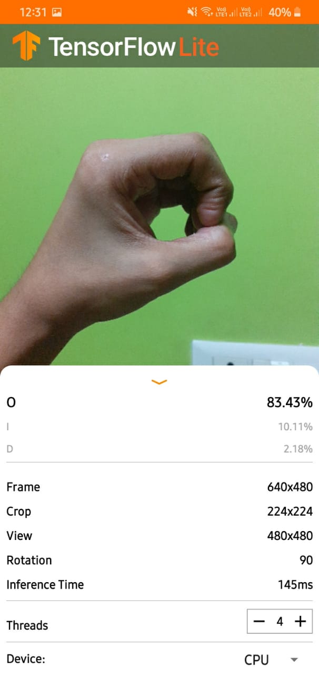This screenshot has width=319, height=675.
Task: Tap the picture notification icon beside clock
Action: [x=57, y=12]
